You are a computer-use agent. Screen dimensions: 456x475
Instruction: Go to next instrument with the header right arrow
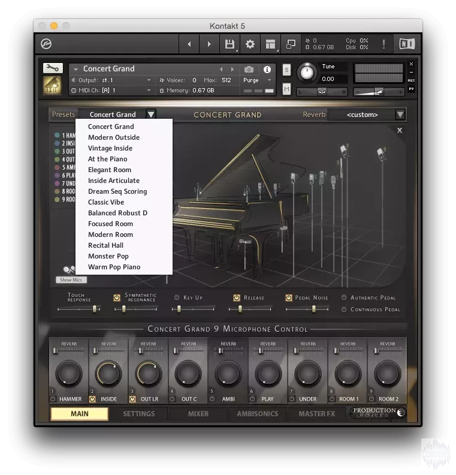click(x=209, y=44)
